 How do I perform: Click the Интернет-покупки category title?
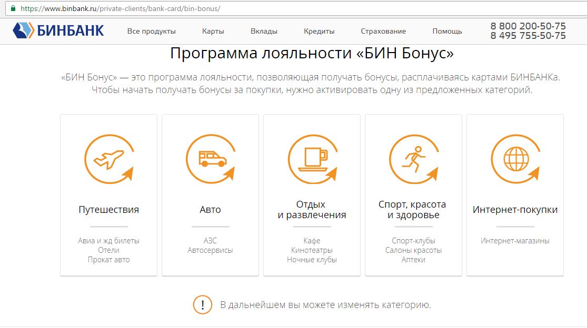515,210
